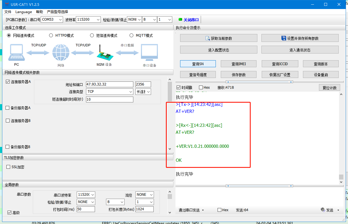
Task: Click the green serial port status indicator
Action: click(180, 20)
